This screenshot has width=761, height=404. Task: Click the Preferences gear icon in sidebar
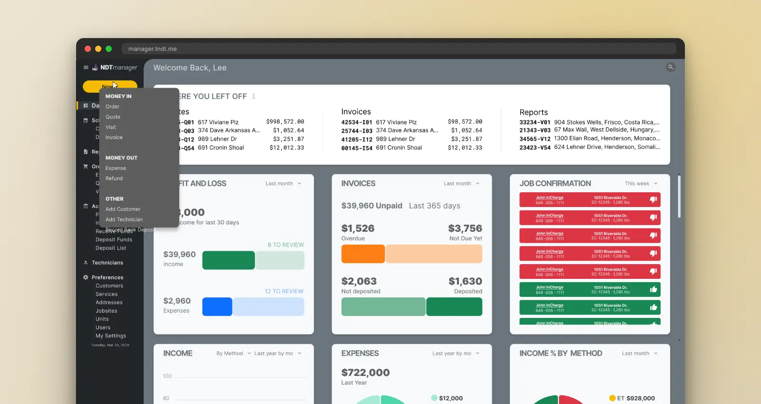click(x=86, y=277)
